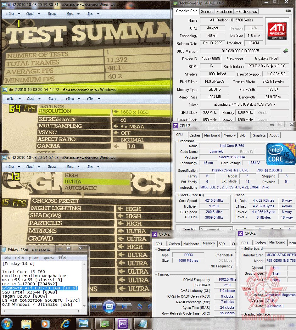Go to the next image in photo viewer
Image resolution: width=296 pixels, height=330 pixels.
click(x=124, y=306)
